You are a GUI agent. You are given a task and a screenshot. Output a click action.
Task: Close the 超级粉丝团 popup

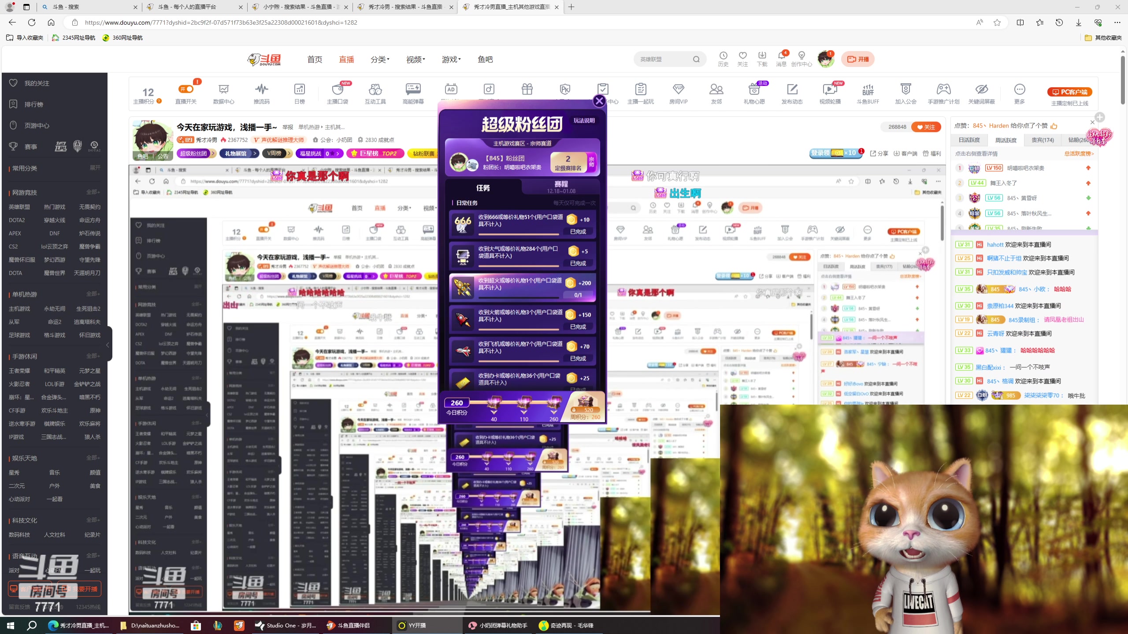point(599,101)
